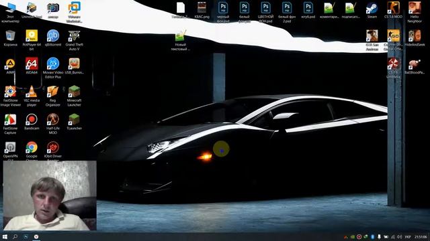Open the ютуб.psd Photoshop file
The width and height of the screenshot is (430, 241).
click(x=308, y=11)
